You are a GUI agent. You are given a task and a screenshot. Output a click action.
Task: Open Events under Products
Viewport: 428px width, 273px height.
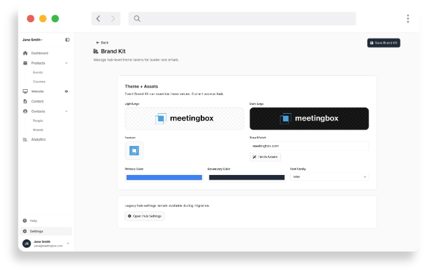(38, 73)
